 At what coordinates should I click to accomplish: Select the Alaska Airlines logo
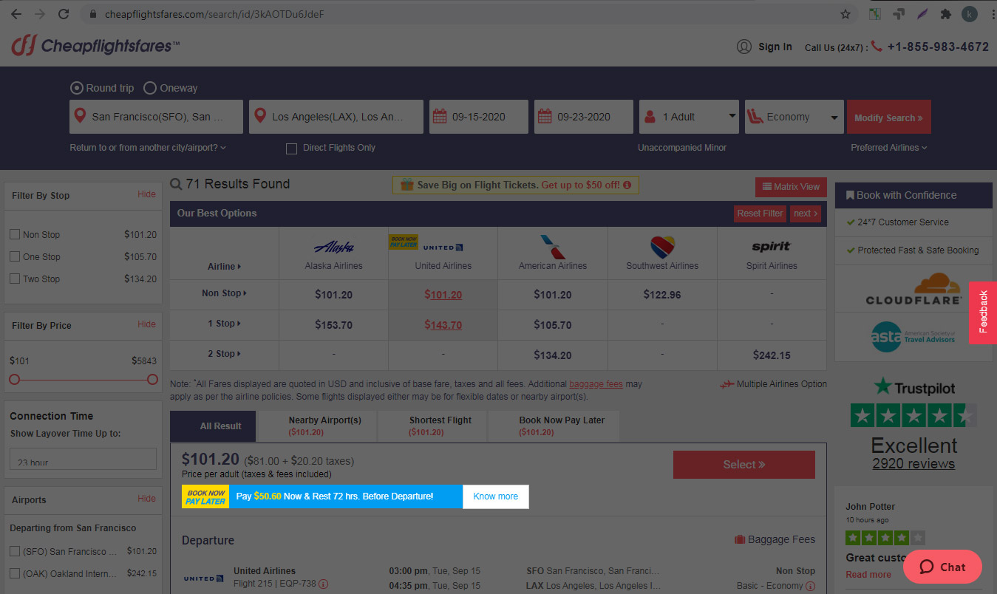333,247
